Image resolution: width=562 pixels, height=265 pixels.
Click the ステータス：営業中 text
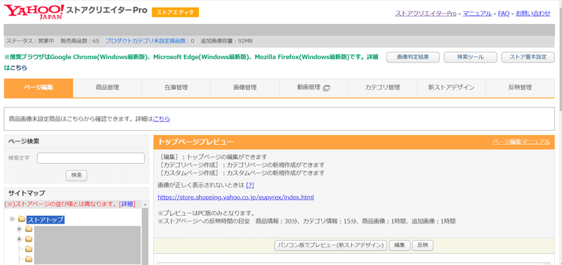click(30, 41)
